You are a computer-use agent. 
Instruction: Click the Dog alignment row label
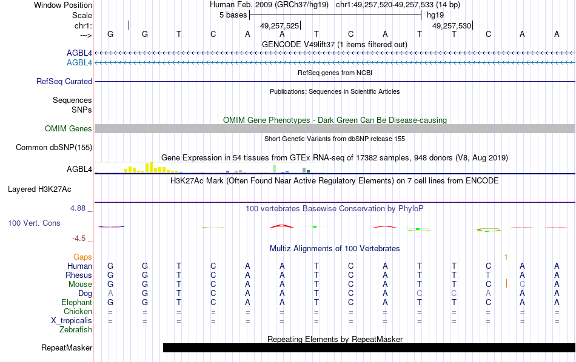85,294
